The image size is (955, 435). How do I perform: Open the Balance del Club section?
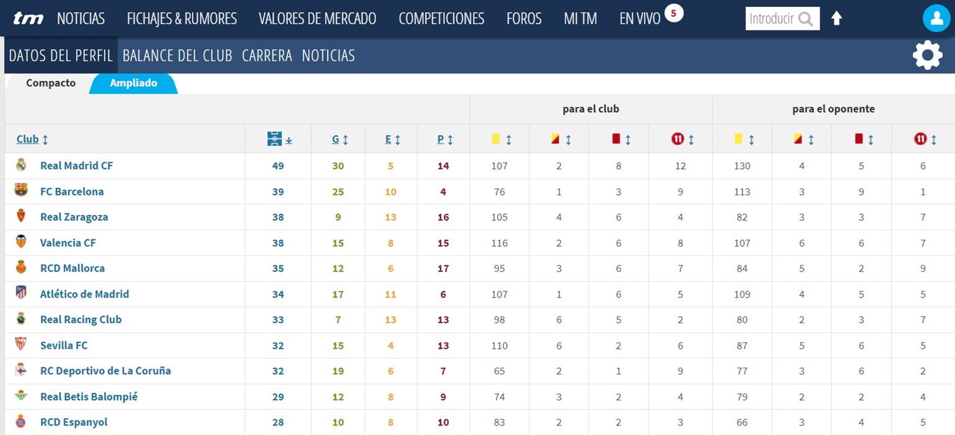(x=177, y=55)
